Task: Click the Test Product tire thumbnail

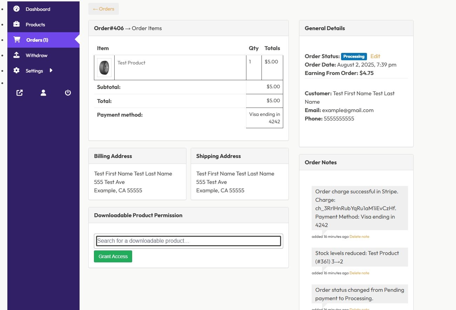Action: (x=104, y=68)
